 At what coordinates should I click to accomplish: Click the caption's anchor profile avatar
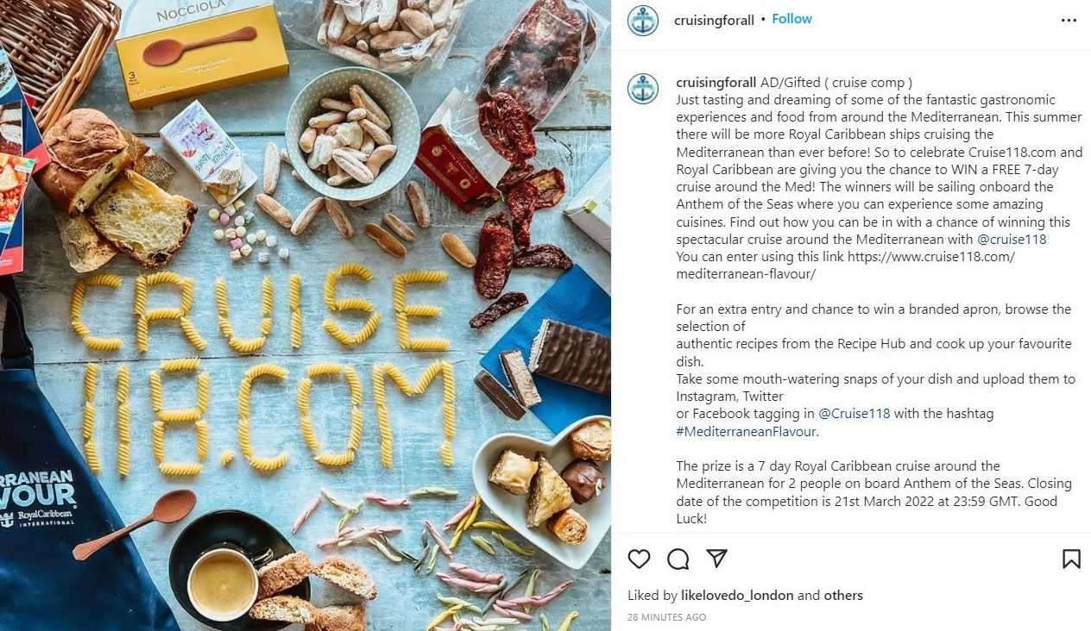tap(643, 89)
